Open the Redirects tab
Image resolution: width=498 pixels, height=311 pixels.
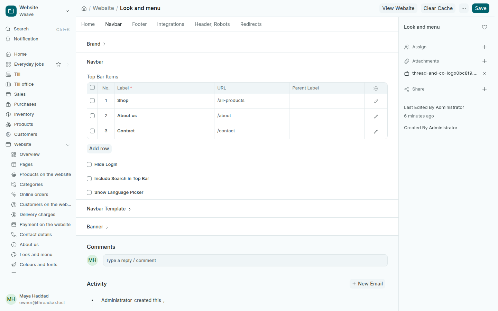[x=251, y=24]
